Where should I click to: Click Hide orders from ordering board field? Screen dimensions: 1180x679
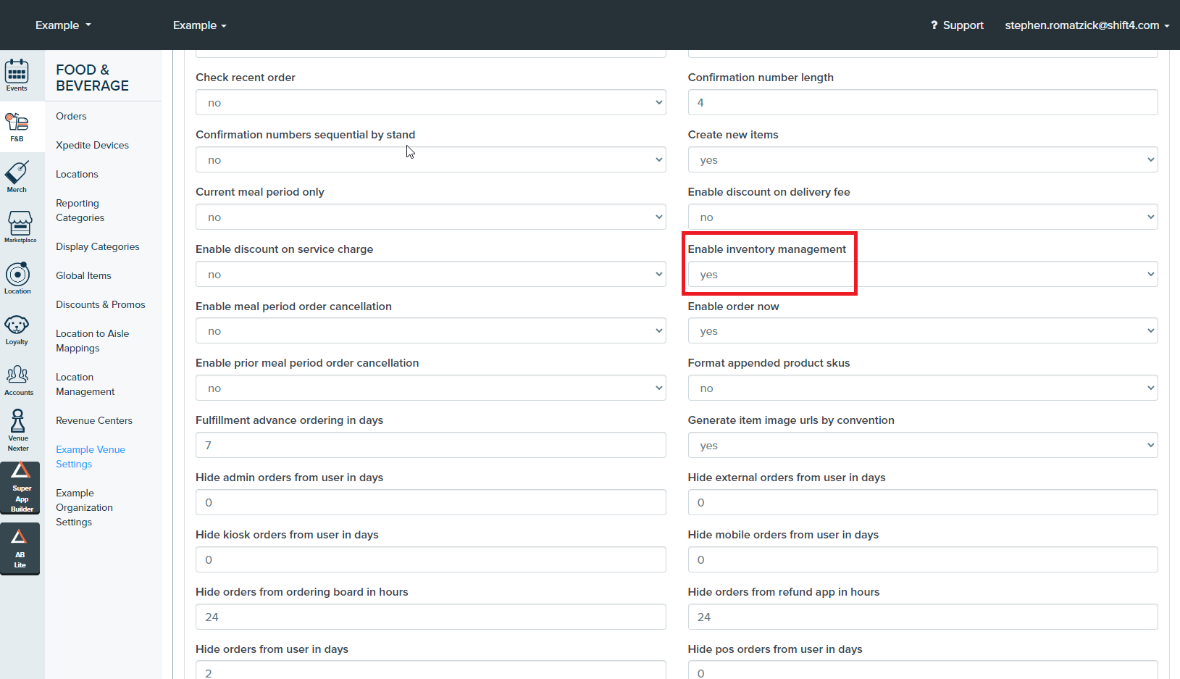coord(430,617)
